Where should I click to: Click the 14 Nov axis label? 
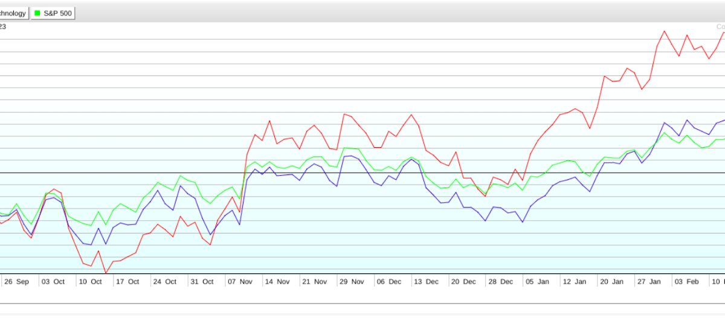(277, 282)
